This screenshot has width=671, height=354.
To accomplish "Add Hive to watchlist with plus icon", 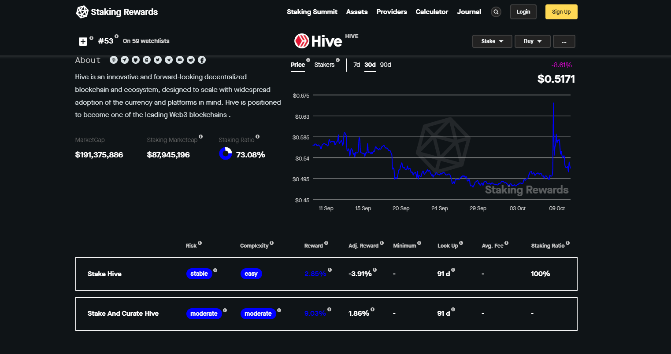I will tap(83, 41).
